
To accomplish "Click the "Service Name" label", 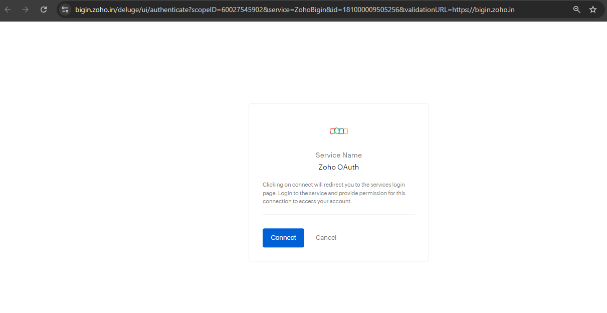I will (339, 155).
